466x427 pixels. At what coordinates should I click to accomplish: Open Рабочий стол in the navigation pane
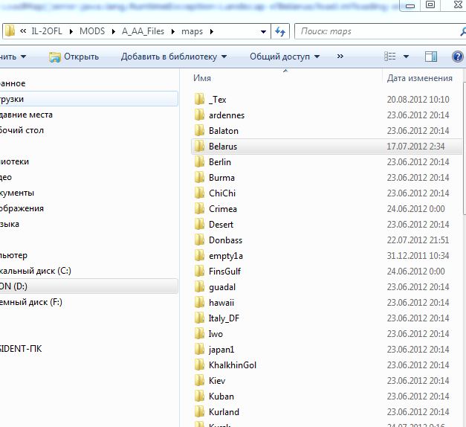click(x=22, y=130)
